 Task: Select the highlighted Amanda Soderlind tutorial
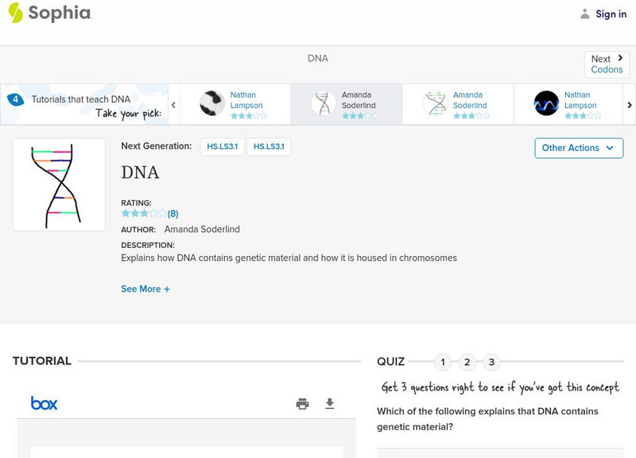346,104
